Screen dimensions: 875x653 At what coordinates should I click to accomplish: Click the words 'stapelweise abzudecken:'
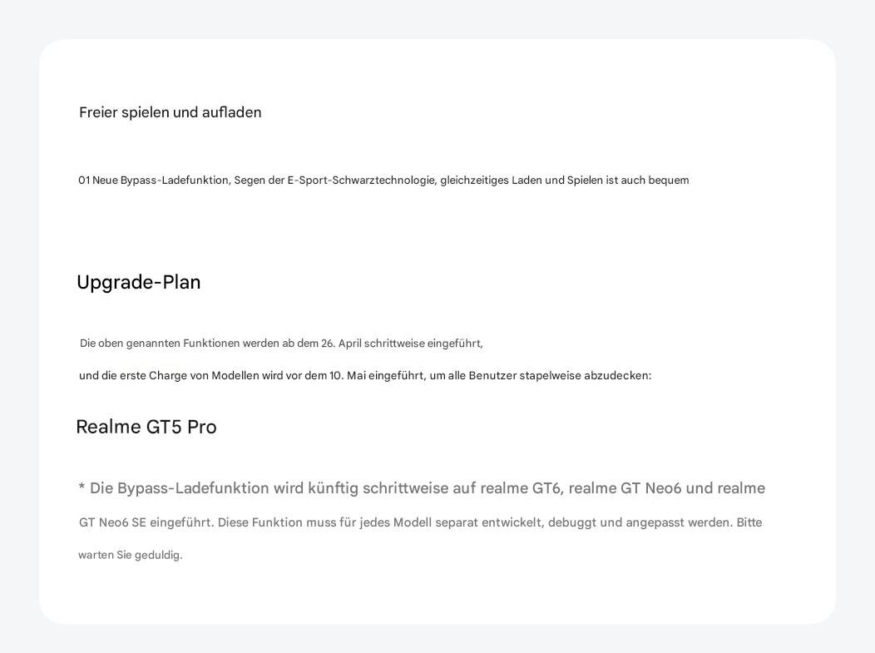coord(586,376)
